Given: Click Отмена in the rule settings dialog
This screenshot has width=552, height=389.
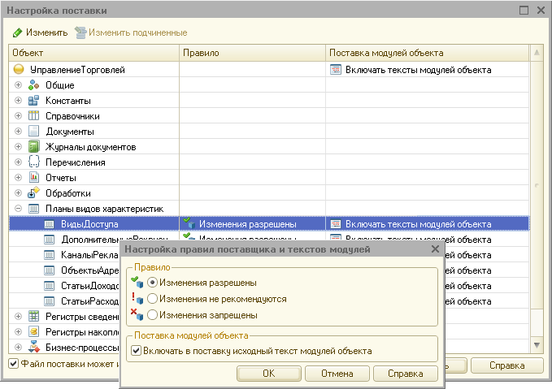Looking at the screenshot, I should 337,374.
